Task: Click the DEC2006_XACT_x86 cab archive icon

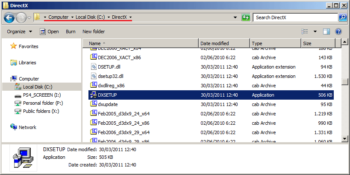Action: (93, 57)
